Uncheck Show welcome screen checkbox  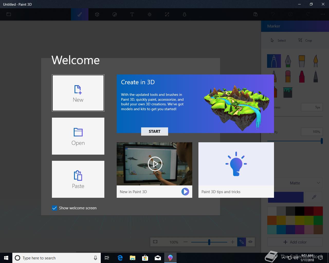coord(54,208)
